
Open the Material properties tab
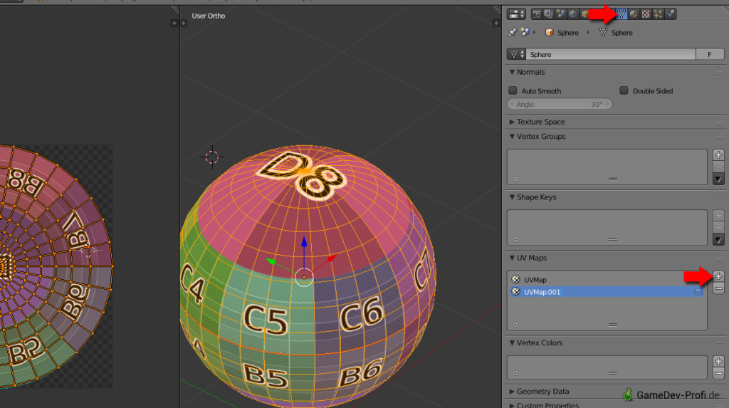tap(634, 14)
